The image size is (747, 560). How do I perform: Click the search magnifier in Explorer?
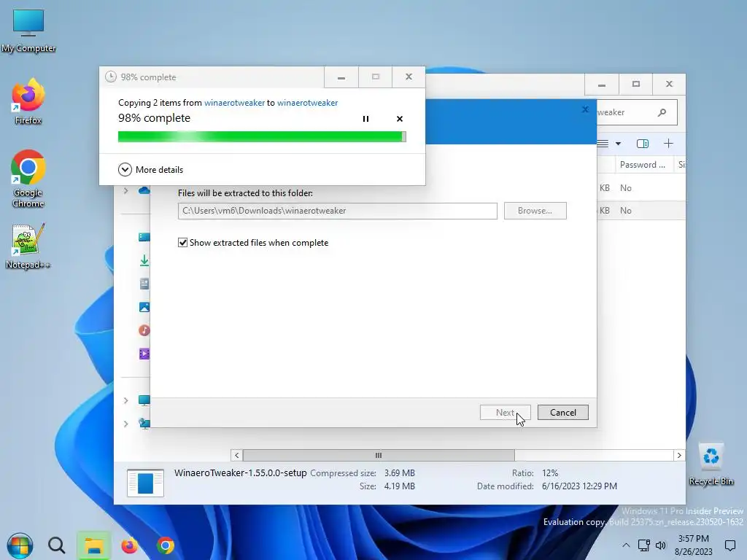coord(662,112)
